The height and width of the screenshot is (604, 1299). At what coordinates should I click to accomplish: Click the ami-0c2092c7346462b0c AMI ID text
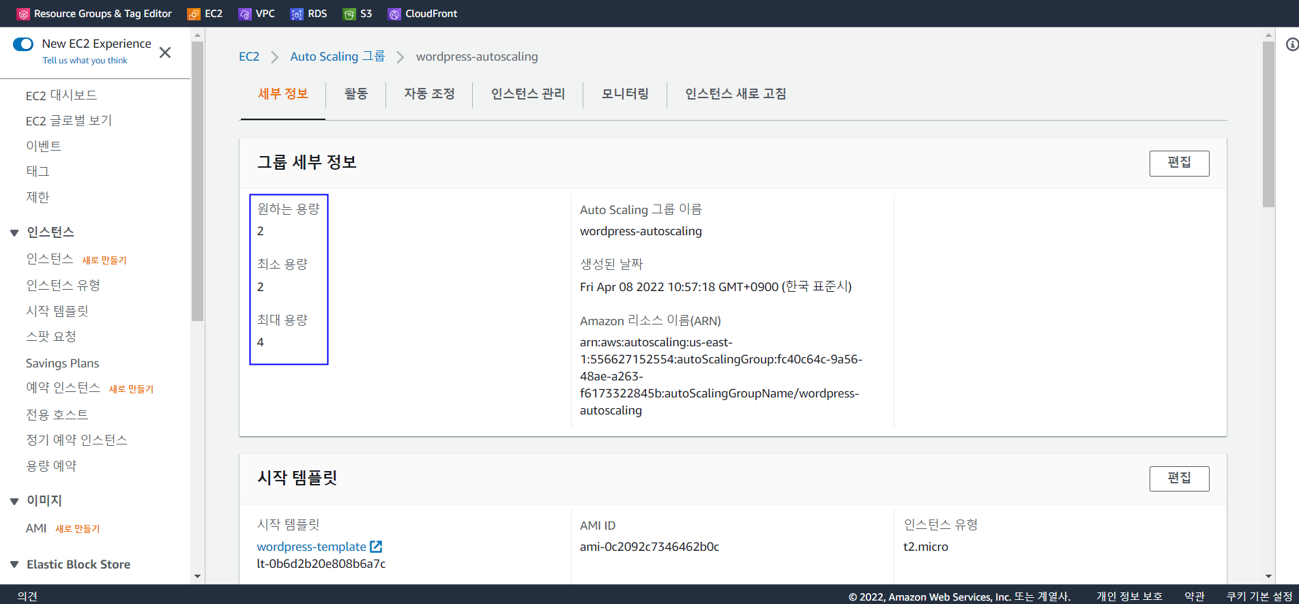pyautogui.click(x=649, y=547)
